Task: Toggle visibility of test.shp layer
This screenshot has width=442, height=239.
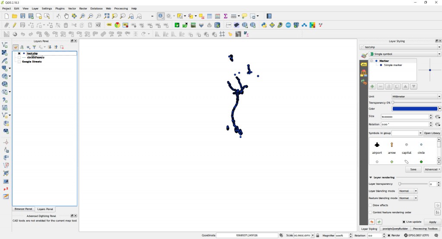Action: (x=19, y=53)
